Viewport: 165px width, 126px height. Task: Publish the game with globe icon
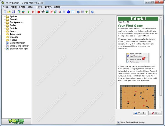point(23,12)
